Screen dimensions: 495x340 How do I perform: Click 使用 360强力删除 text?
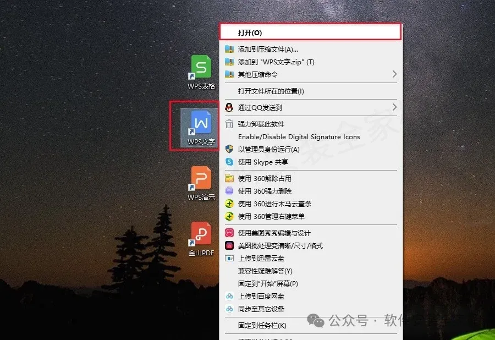tap(265, 191)
